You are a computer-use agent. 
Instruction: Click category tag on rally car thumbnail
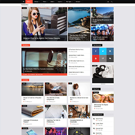(47, 83)
